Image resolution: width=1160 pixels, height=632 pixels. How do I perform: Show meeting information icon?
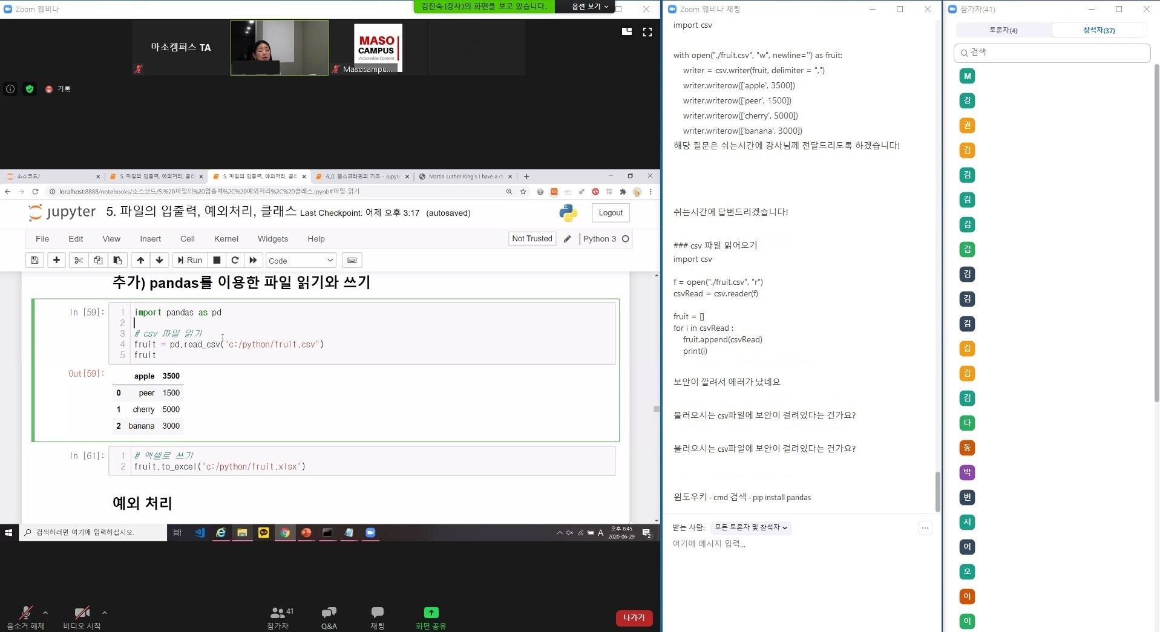tap(10, 89)
